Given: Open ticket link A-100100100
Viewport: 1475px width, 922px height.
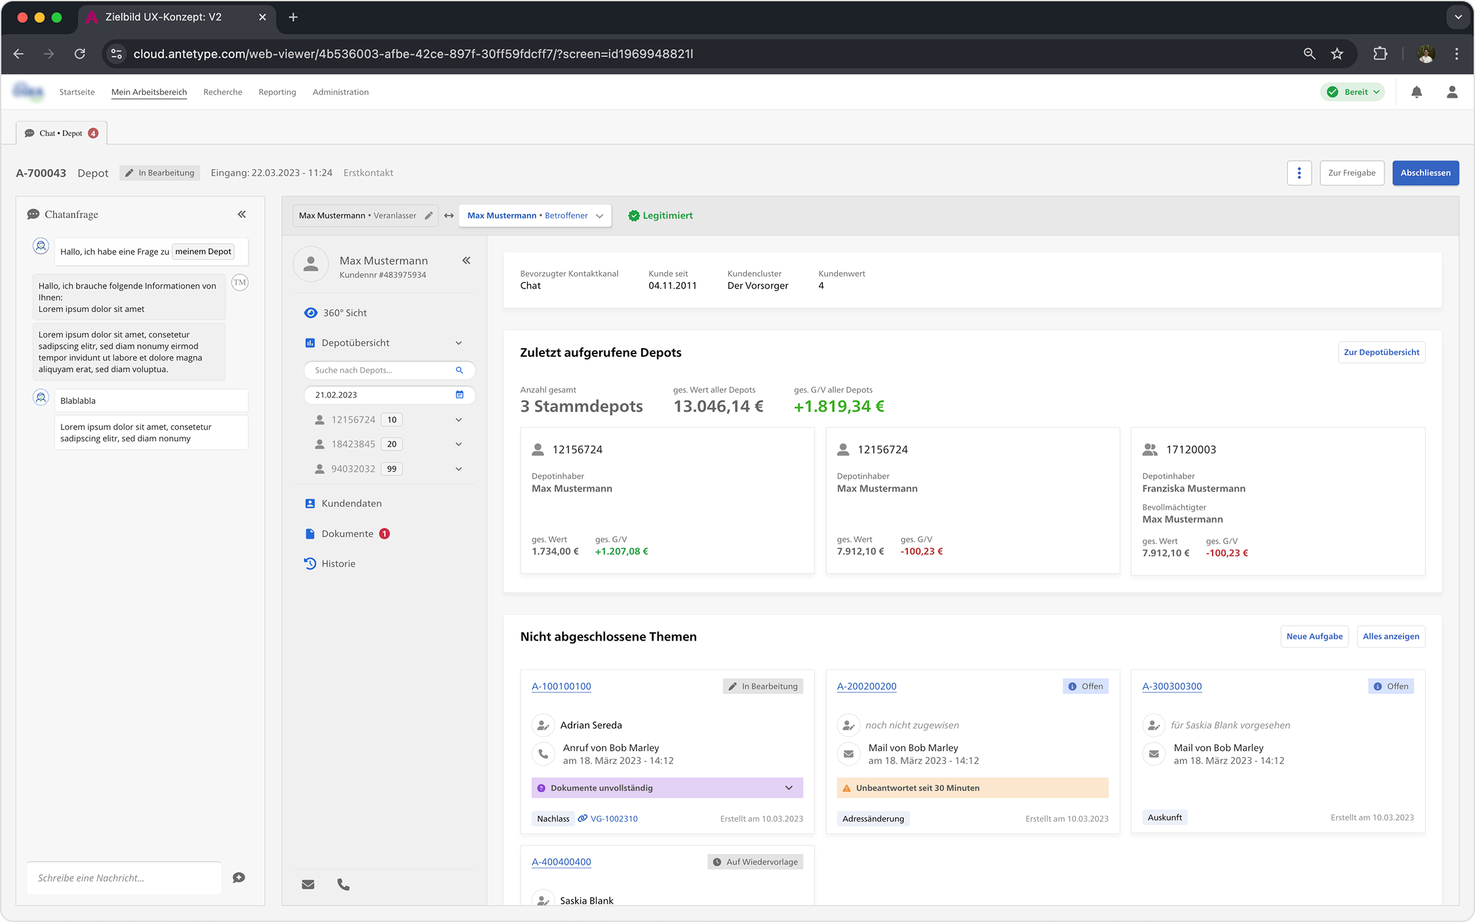Looking at the screenshot, I should point(561,686).
